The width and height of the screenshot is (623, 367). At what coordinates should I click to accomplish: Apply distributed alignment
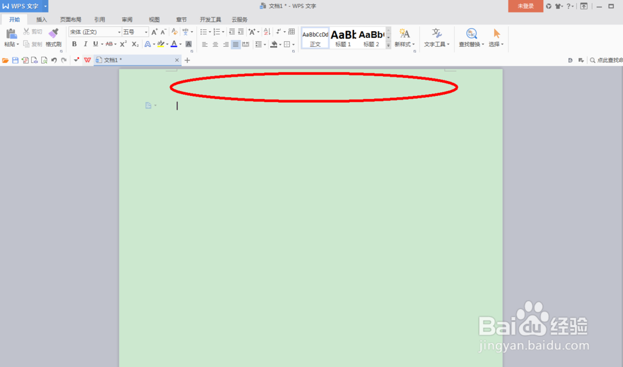click(x=246, y=44)
